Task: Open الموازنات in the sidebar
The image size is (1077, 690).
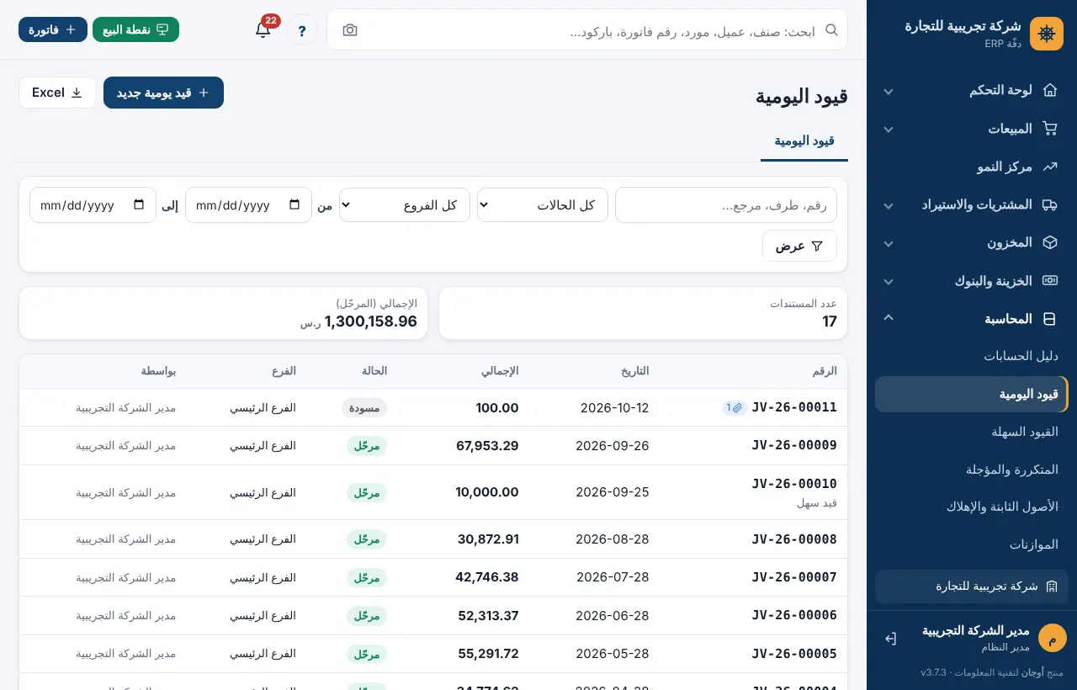Action: tap(972, 544)
